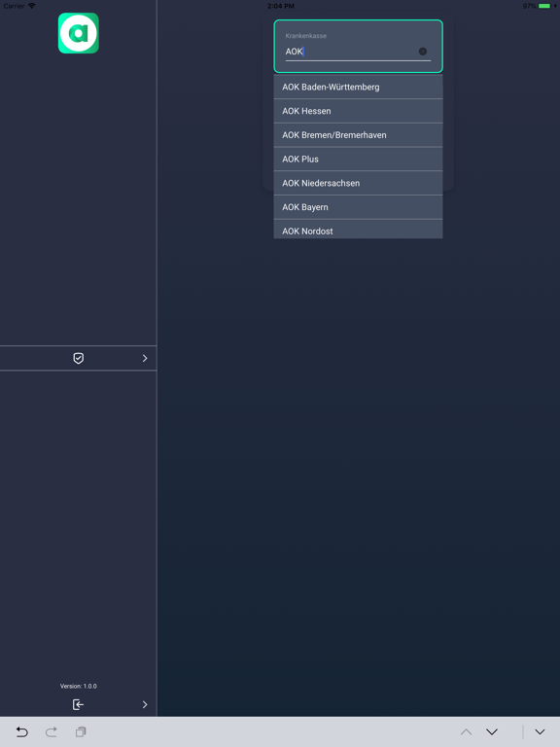Go to previous field with up chevron
560x747 pixels.
(467, 731)
